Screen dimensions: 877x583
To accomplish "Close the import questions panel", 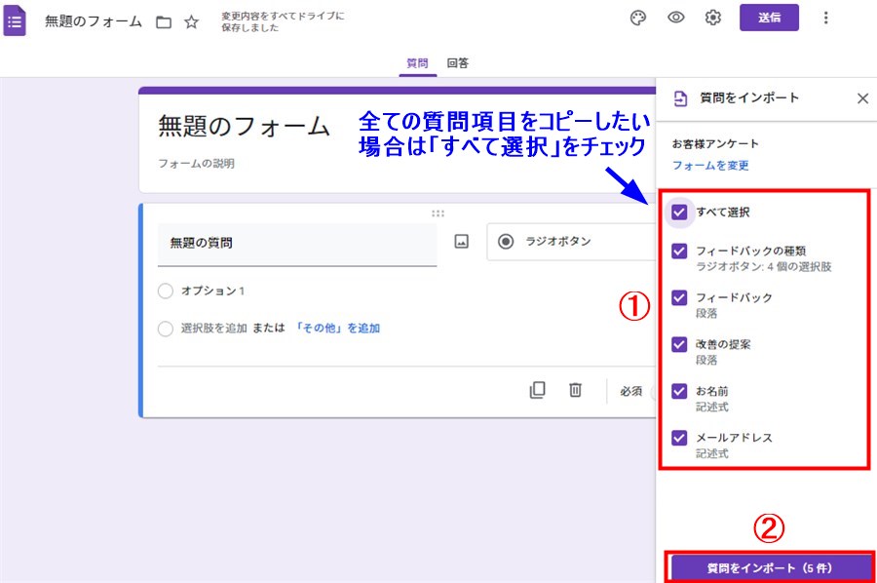I will tap(862, 98).
